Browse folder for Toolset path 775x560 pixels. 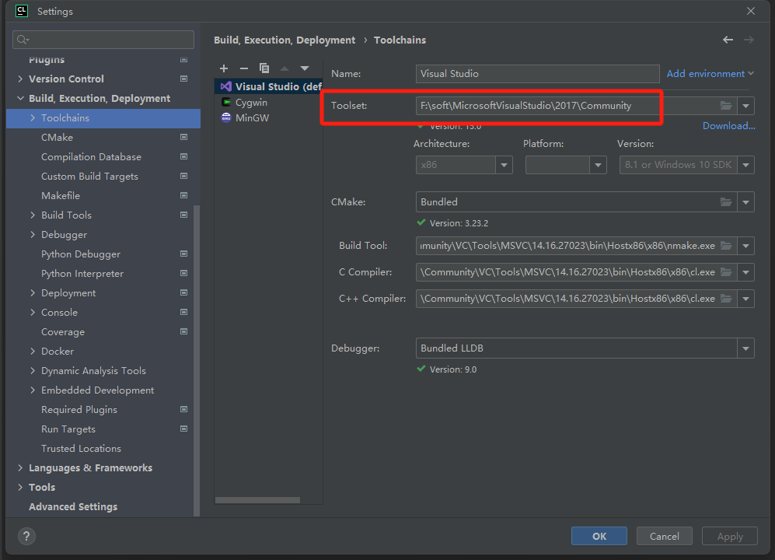tap(725, 105)
